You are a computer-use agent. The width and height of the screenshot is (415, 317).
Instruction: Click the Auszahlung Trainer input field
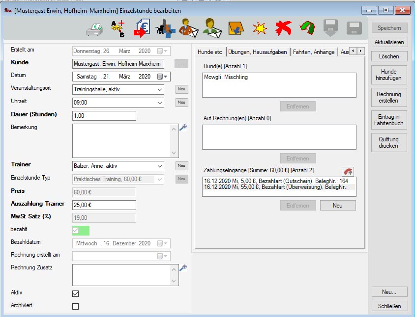coord(104,205)
